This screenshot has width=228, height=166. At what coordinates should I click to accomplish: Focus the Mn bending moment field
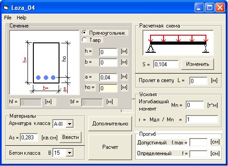point(195,105)
